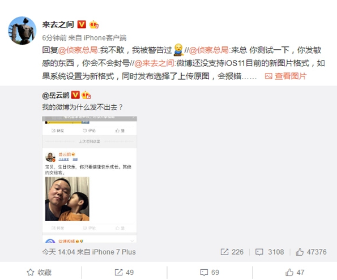
Task: Click the orange V verified badge beside 来去之间
Action: click(x=82, y=24)
